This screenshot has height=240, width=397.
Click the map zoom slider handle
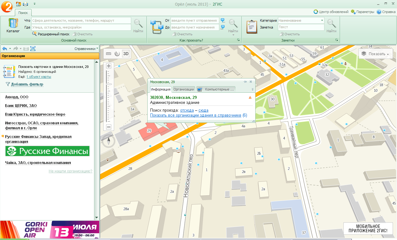[x=109, y=84]
